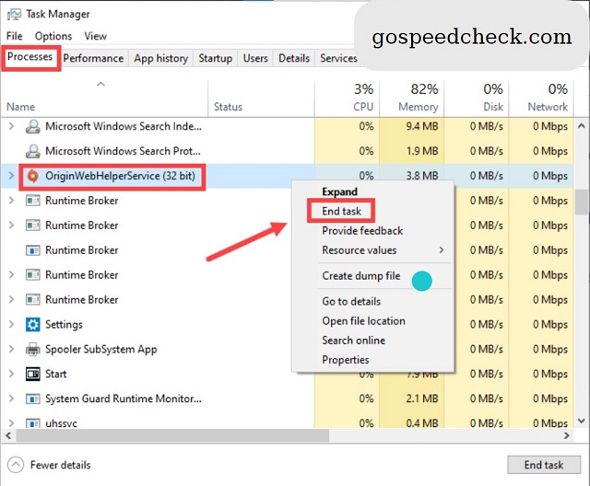
Task: Switch to the Startup tab
Action: (x=215, y=58)
